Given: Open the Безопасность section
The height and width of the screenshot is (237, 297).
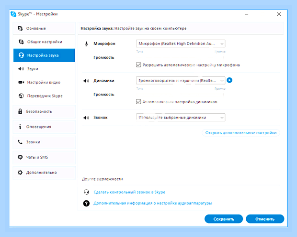Looking at the screenshot, I should point(44,111).
